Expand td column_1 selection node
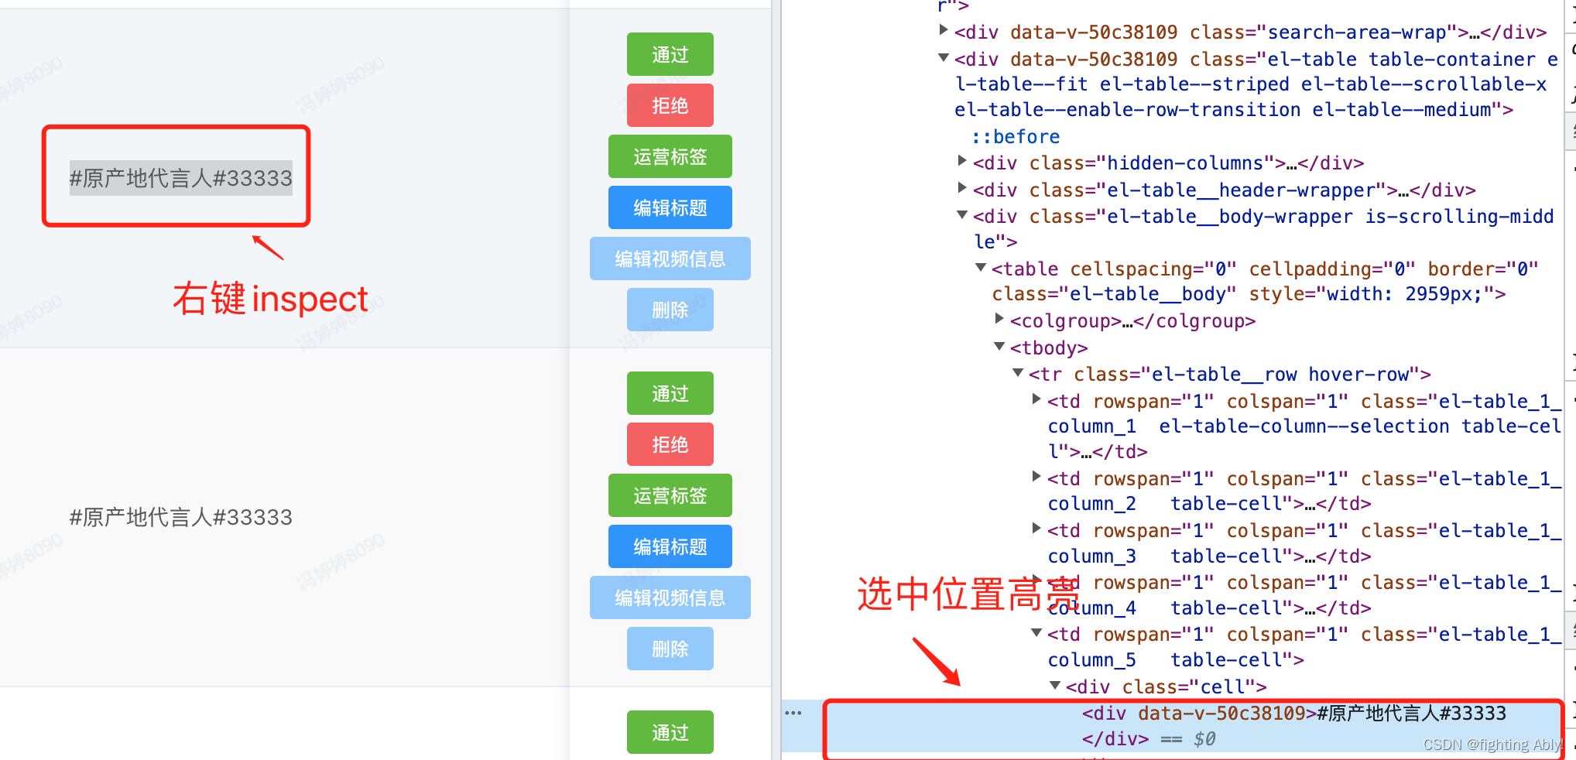 [x=1036, y=399]
